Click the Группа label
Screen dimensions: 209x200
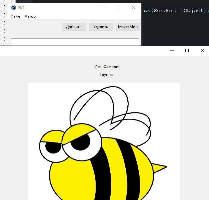(106, 75)
